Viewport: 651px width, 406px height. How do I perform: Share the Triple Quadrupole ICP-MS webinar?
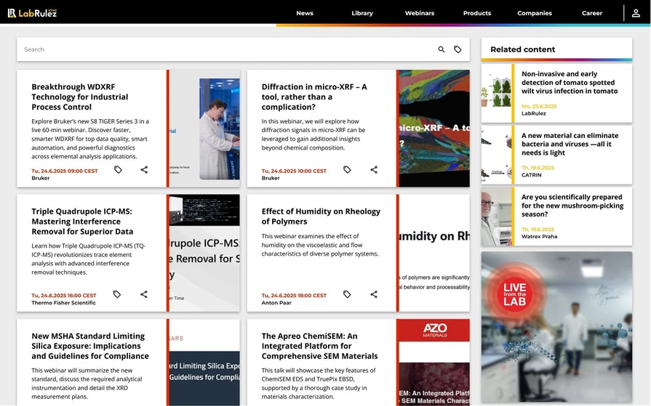[143, 294]
